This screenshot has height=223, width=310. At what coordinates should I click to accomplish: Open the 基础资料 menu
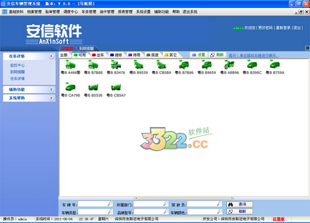16,12
